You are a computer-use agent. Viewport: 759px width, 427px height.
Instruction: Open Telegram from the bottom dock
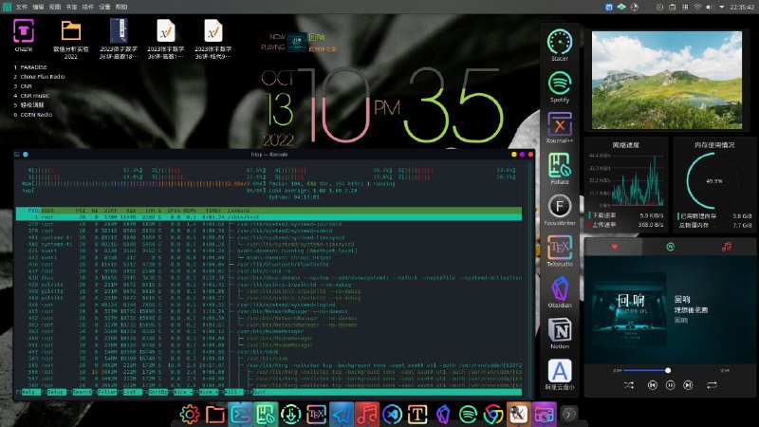[342, 415]
